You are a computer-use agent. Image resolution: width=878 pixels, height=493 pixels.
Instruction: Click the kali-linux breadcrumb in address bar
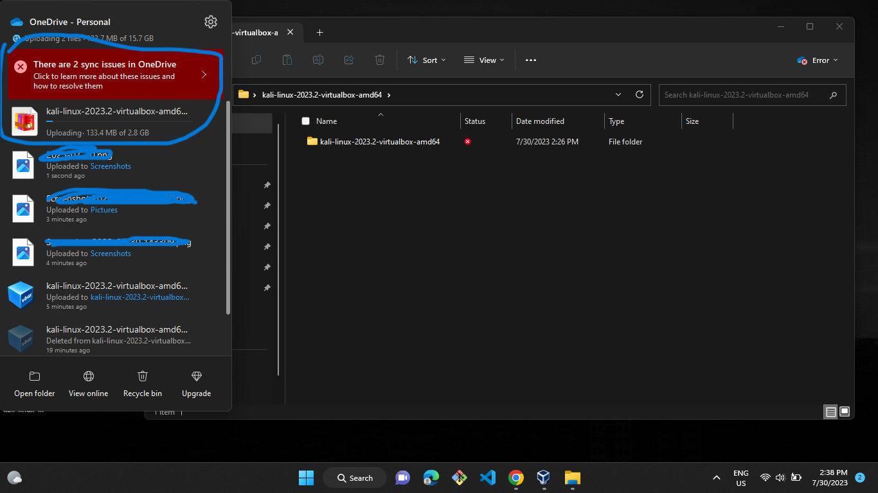tap(322, 95)
